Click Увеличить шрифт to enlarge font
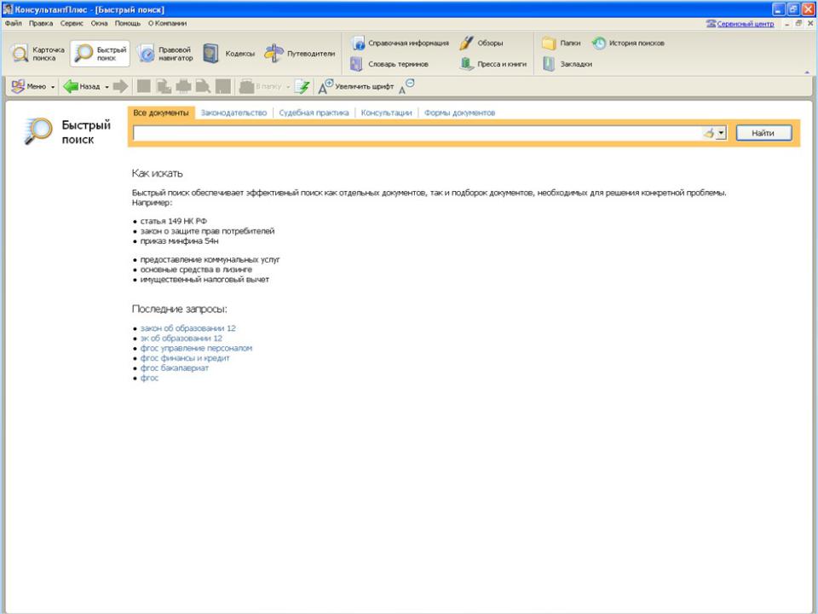Viewport: 818px width, 614px height. 356,87
